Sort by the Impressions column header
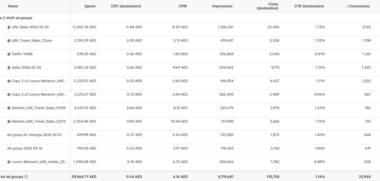Image resolution: width=380 pixels, height=181 pixels. [x=222, y=6]
